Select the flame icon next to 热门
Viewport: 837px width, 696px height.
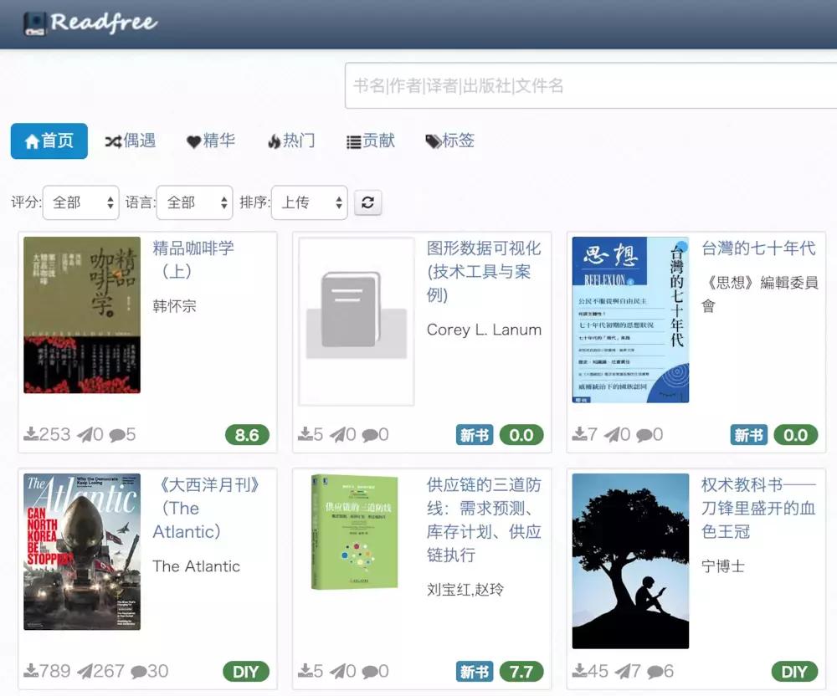275,141
